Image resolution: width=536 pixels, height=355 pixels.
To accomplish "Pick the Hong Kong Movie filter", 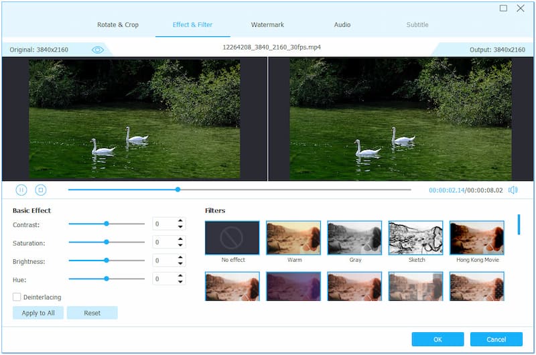I will point(476,238).
